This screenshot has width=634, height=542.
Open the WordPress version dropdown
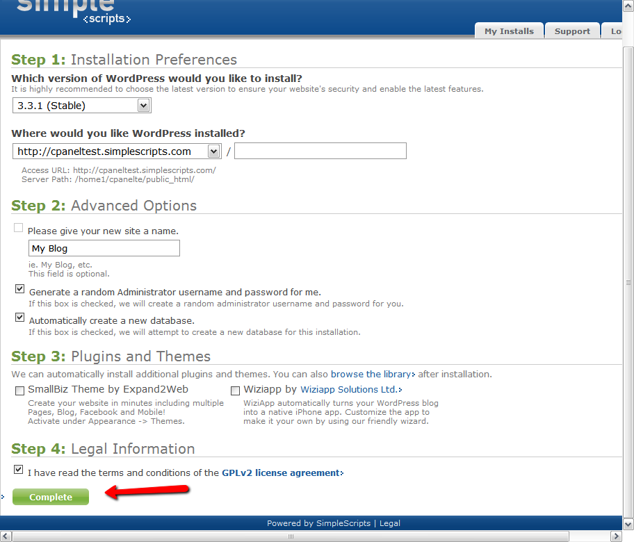click(81, 106)
